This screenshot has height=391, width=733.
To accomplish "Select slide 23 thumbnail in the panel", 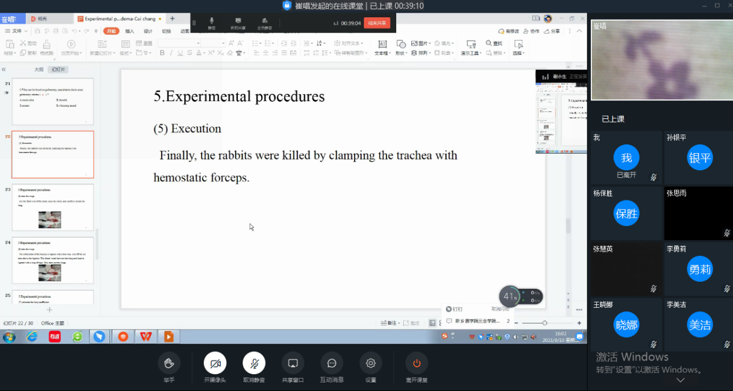I will pos(53,208).
